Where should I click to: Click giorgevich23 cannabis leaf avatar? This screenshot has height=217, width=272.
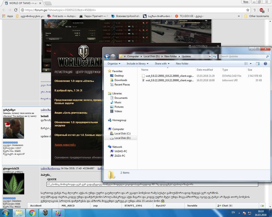tap(14, 184)
